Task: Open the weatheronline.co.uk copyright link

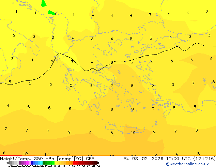Action: pos(187,164)
